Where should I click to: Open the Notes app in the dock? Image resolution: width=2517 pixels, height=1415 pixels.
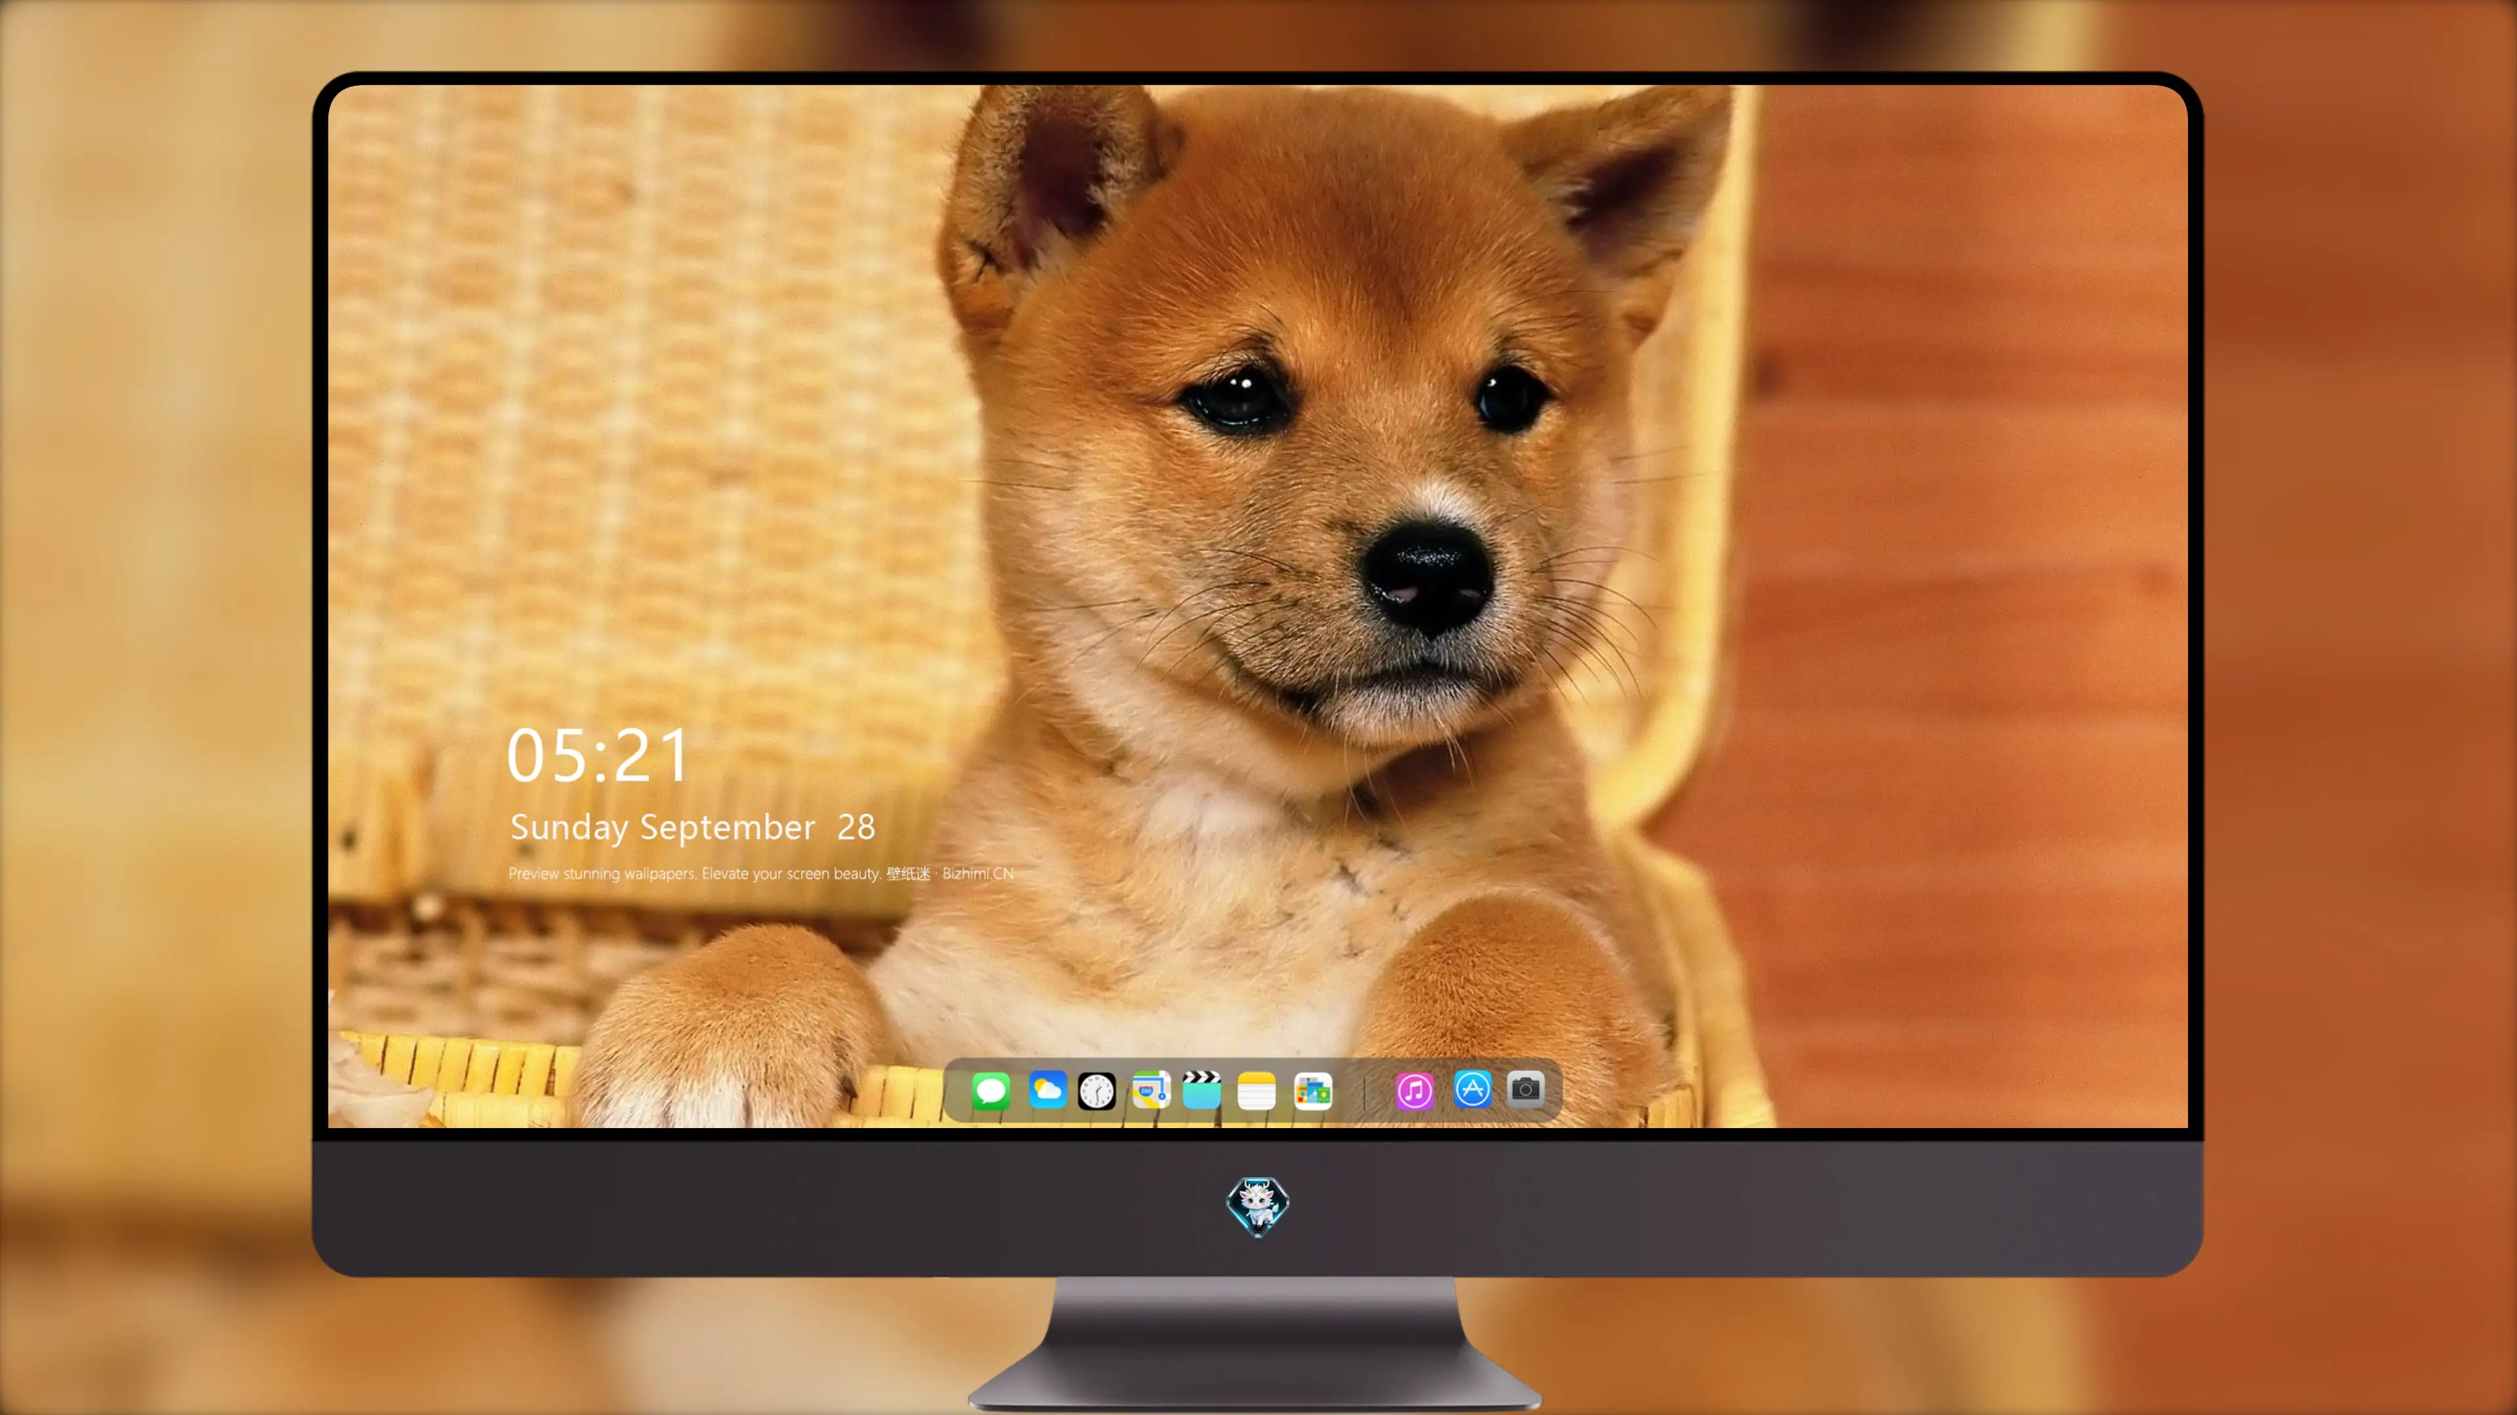point(1257,1091)
